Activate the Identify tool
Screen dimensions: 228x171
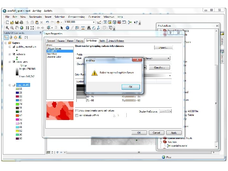click(67, 28)
